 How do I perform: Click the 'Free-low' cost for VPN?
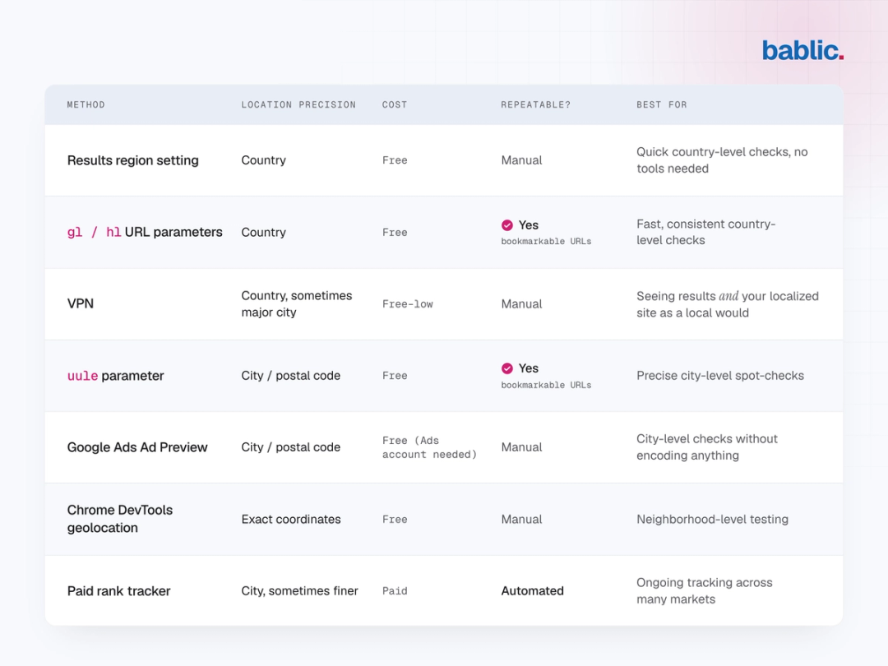click(408, 304)
